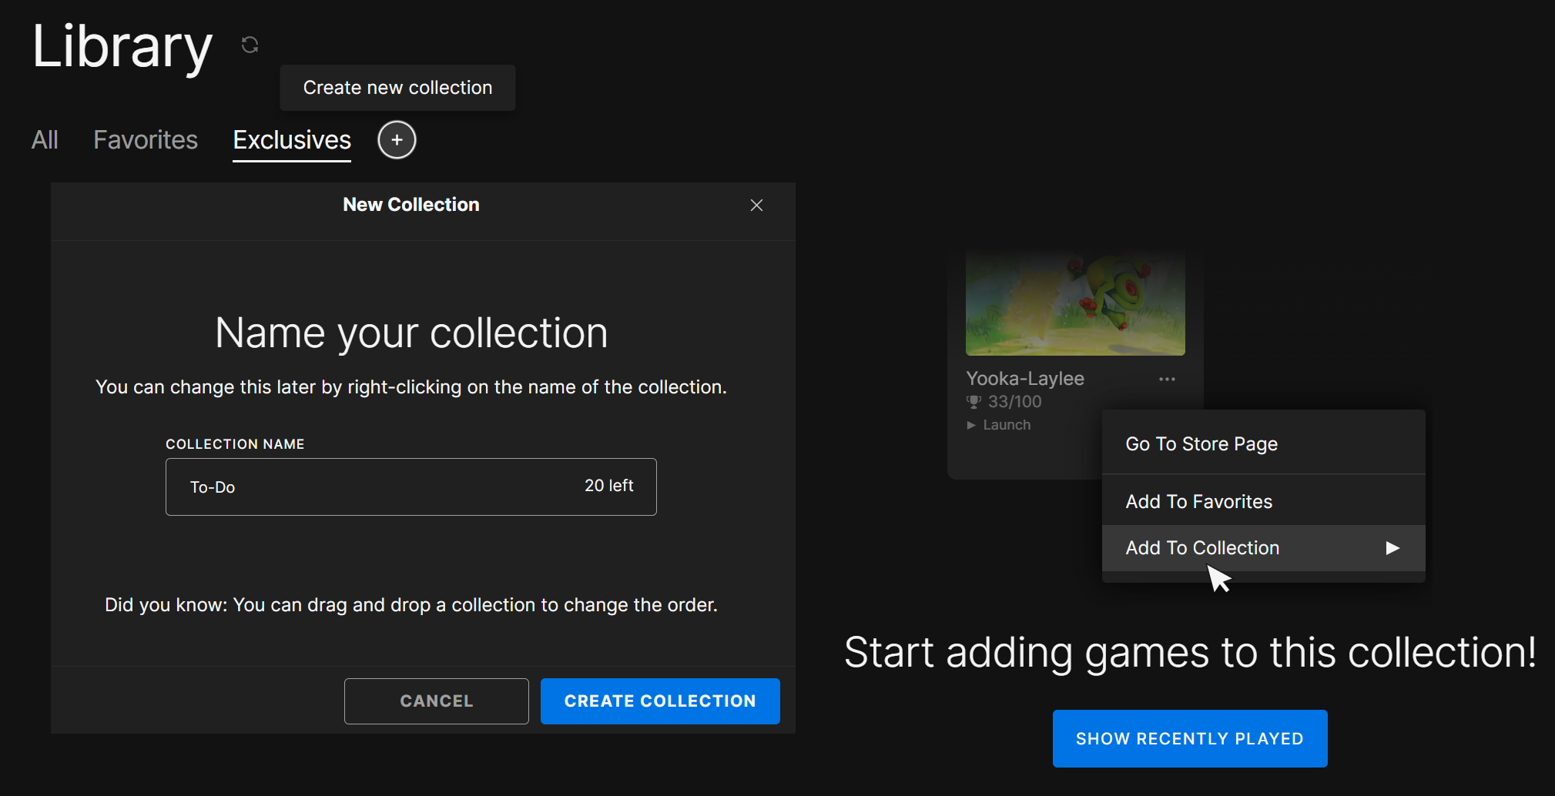Switch to the All tab

pyautogui.click(x=45, y=140)
